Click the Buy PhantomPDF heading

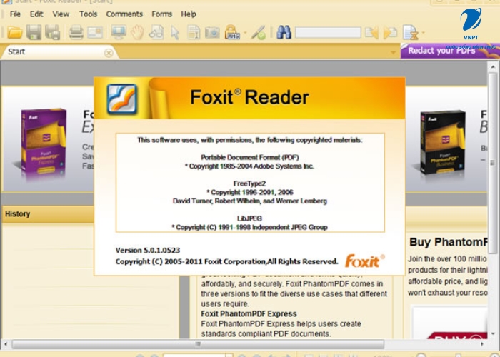(x=449, y=242)
